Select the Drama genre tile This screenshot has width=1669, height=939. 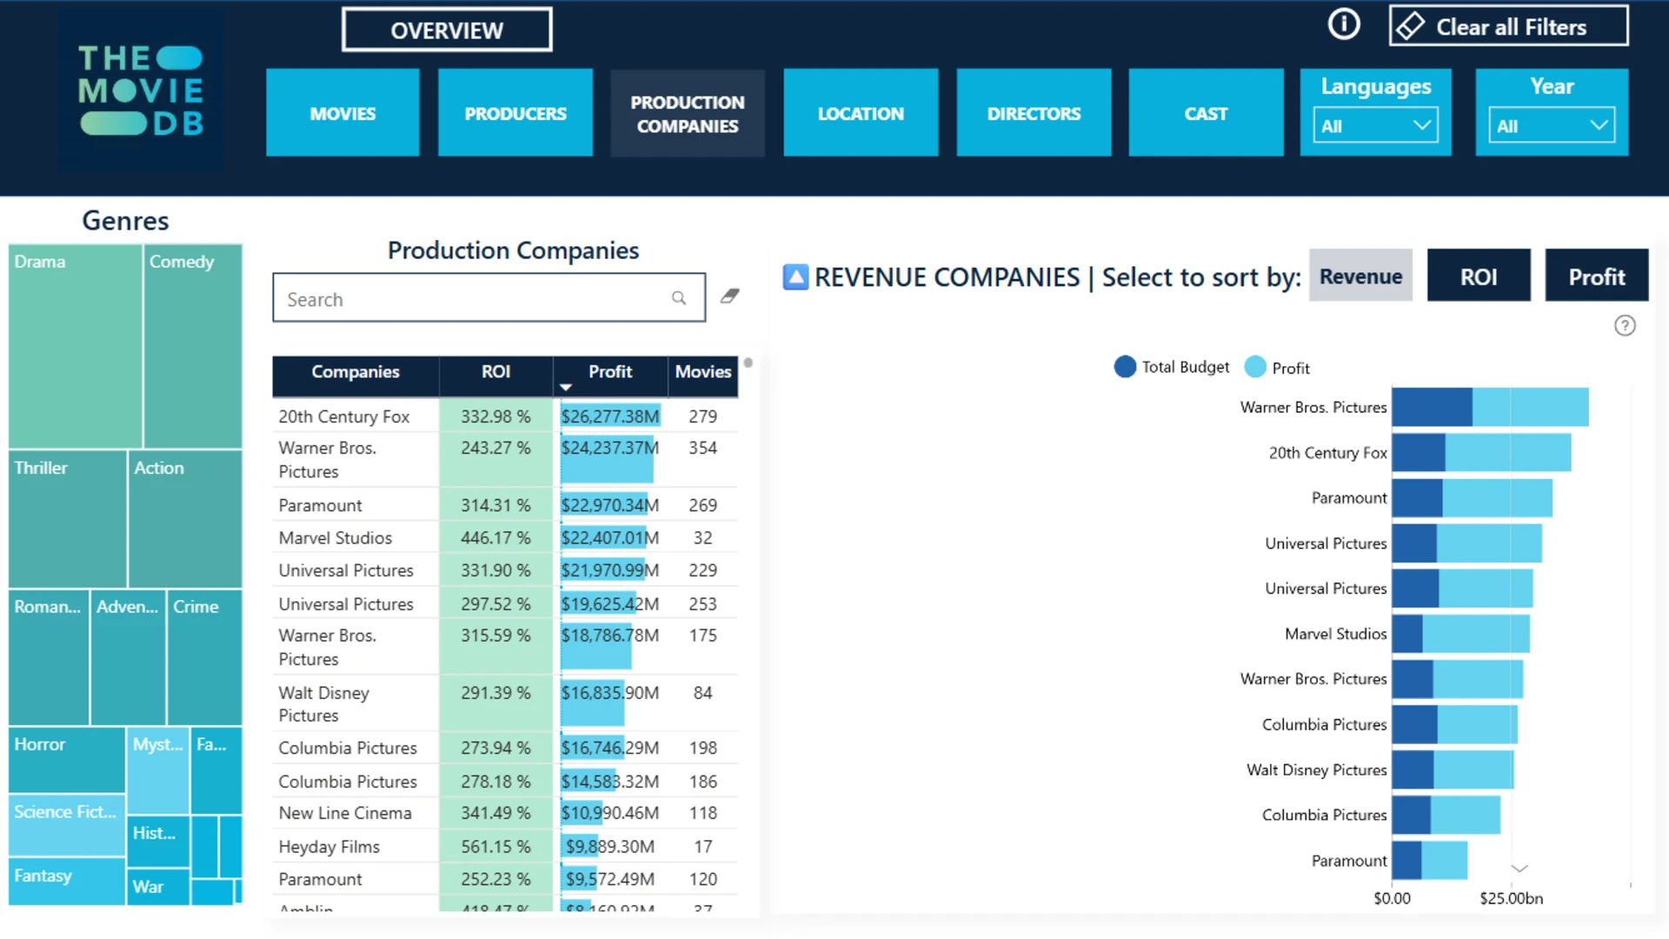pyautogui.click(x=76, y=346)
